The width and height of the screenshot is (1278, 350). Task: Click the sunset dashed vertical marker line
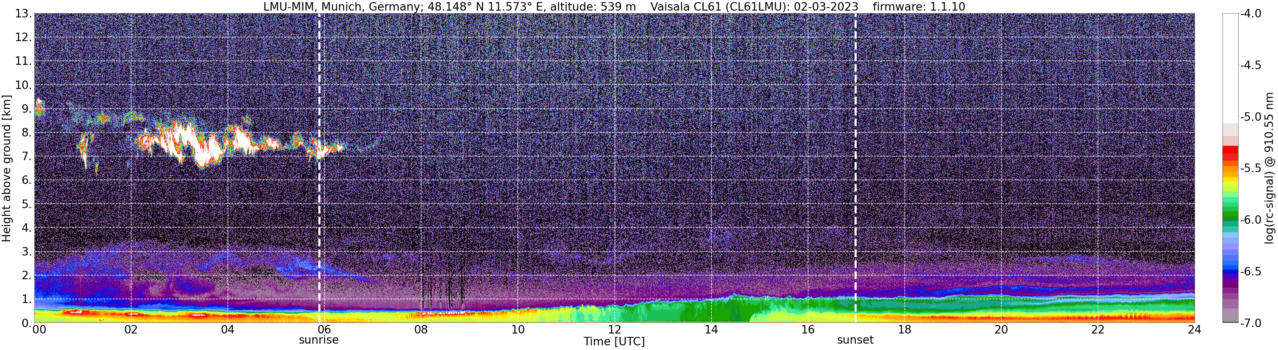click(x=855, y=168)
